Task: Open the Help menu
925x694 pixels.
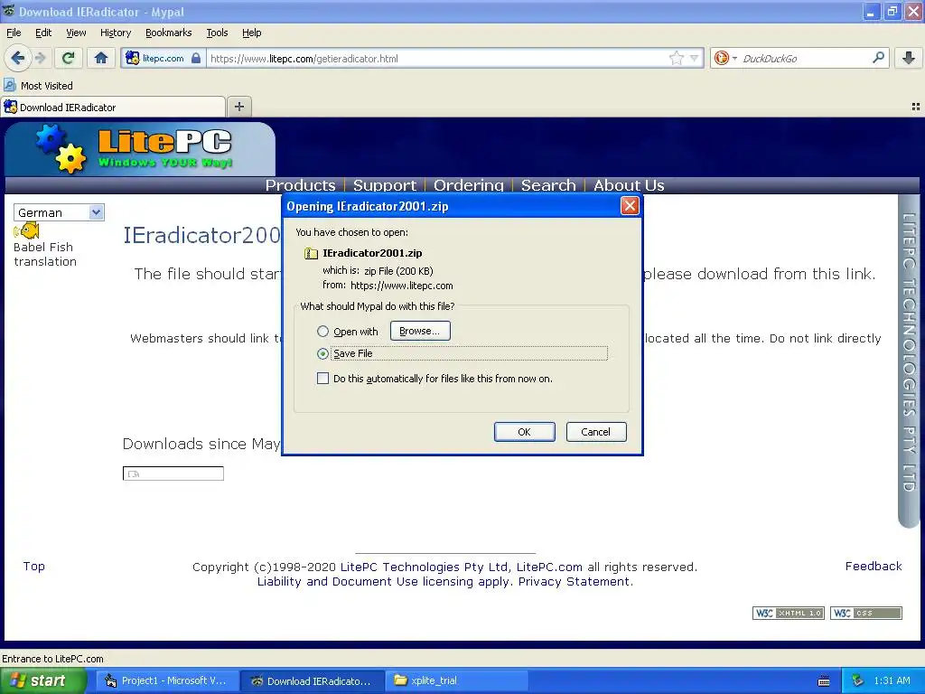Action: pos(251,33)
